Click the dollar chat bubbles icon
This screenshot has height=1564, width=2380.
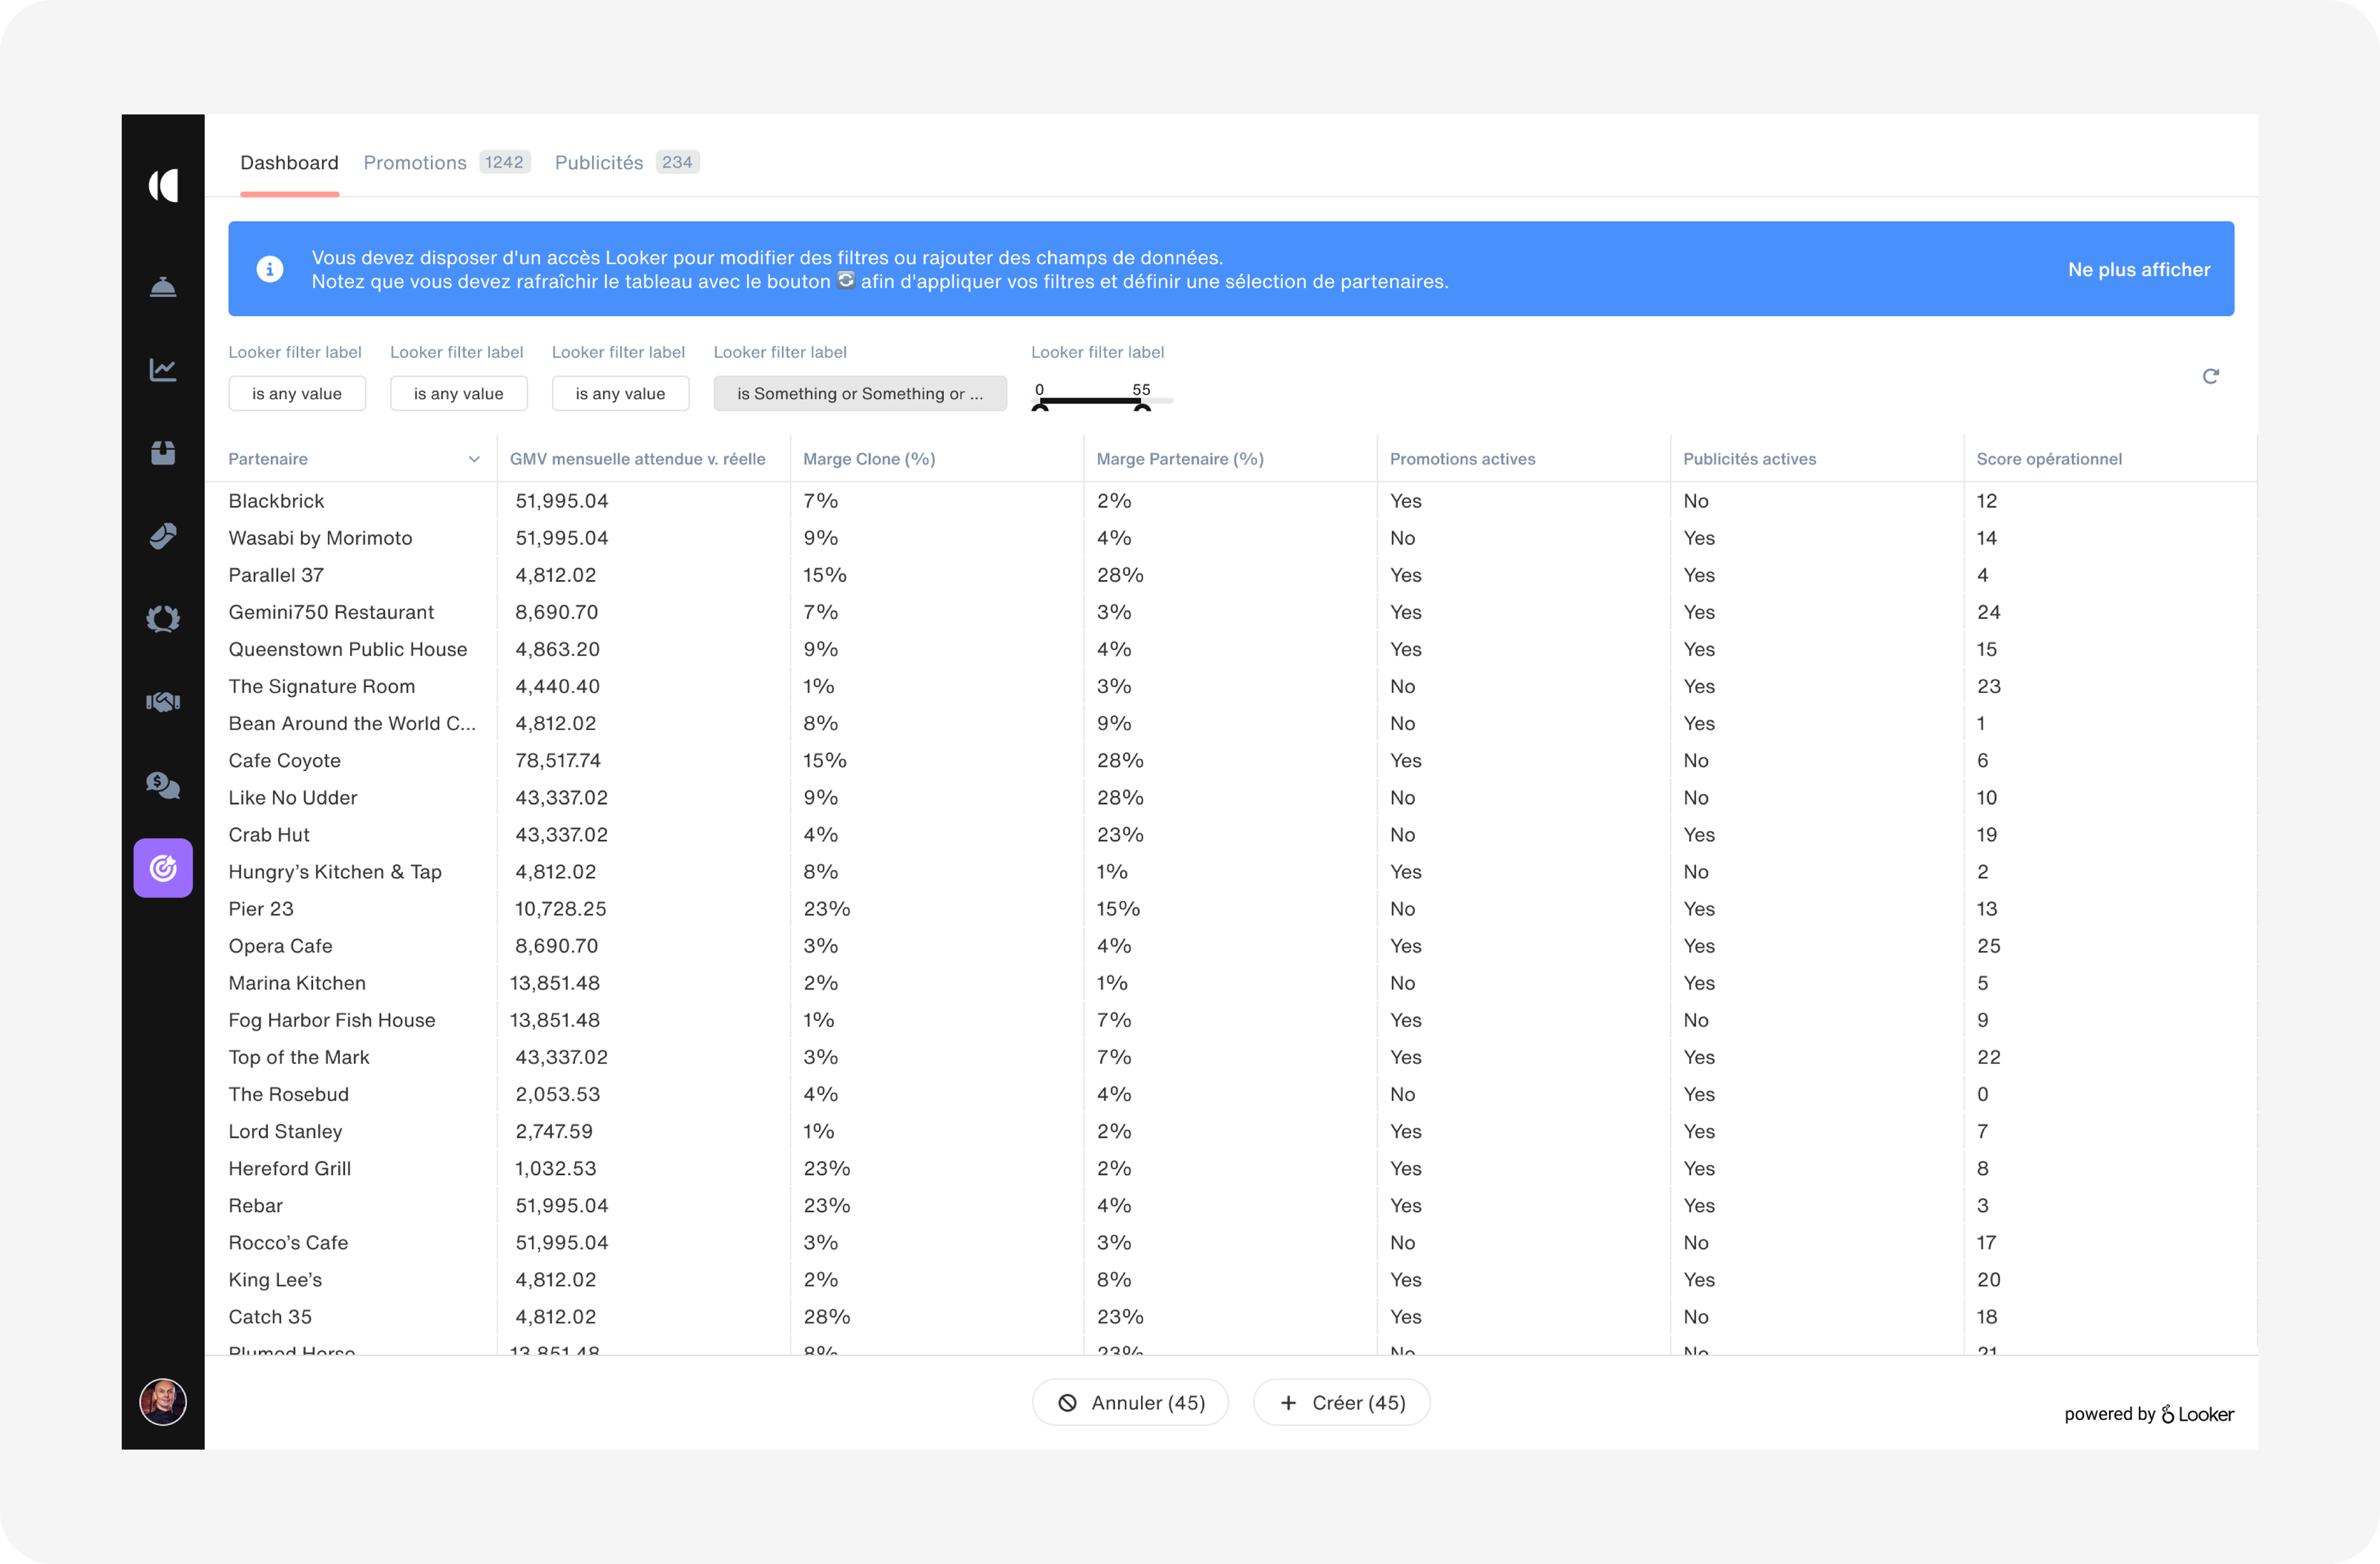point(163,785)
